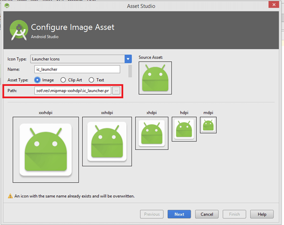The width and height of the screenshot is (284, 225).
Task: Open Help for Asset Studio
Action: click(262, 214)
